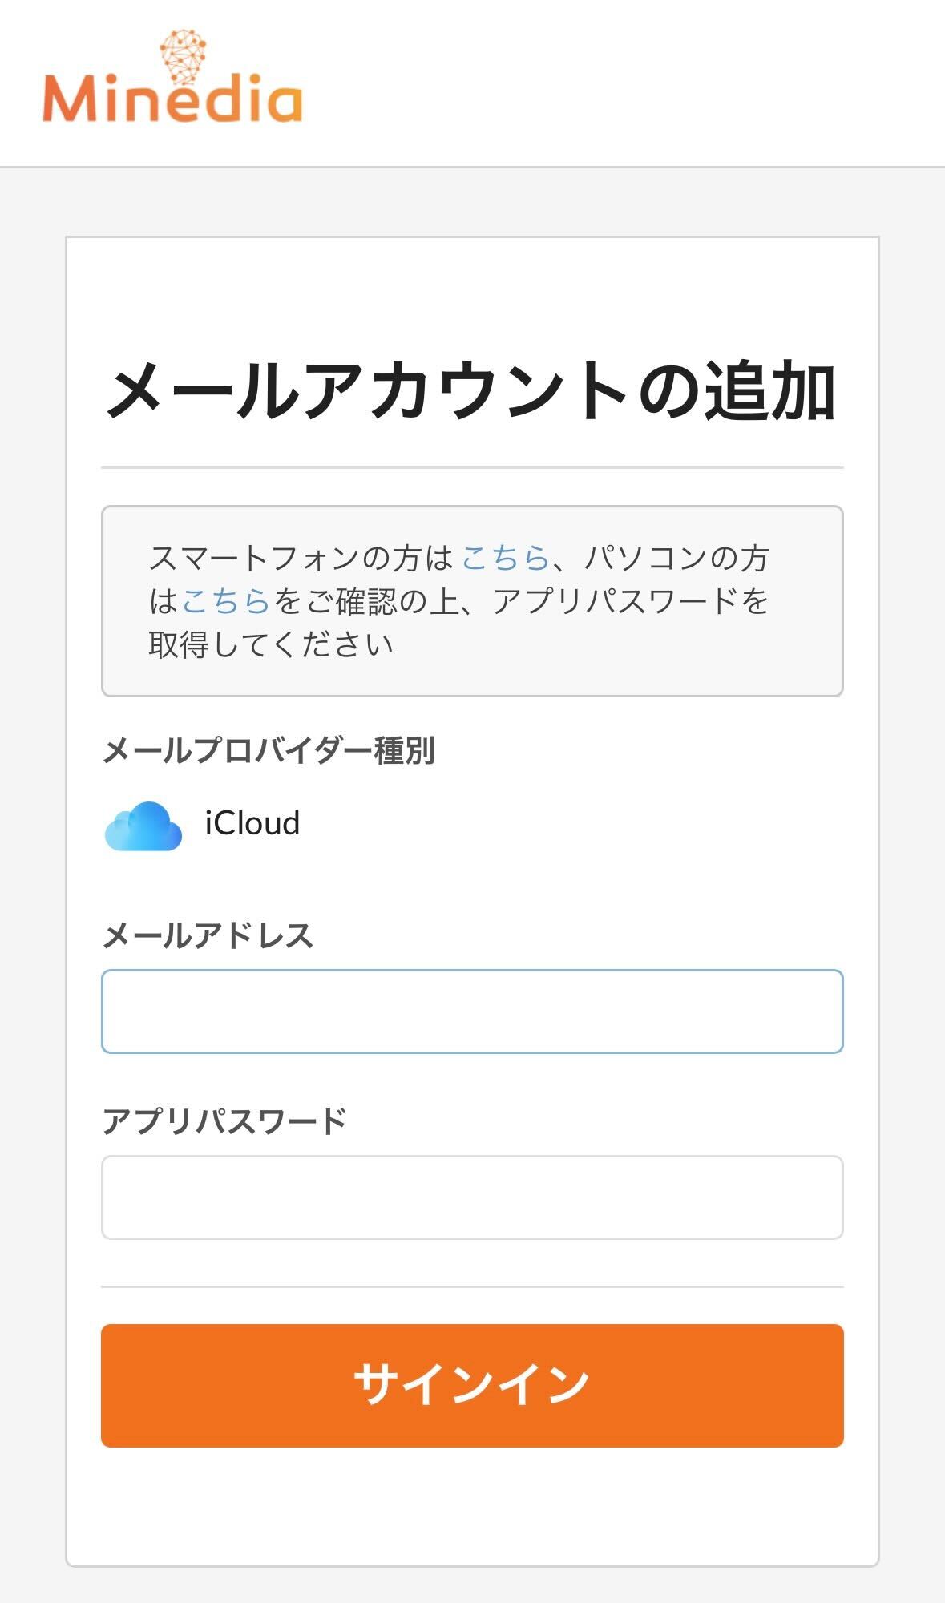This screenshot has height=1603, width=945.
Task: Click the スマートフォンの方は text in notice
Action: [x=301, y=558]
